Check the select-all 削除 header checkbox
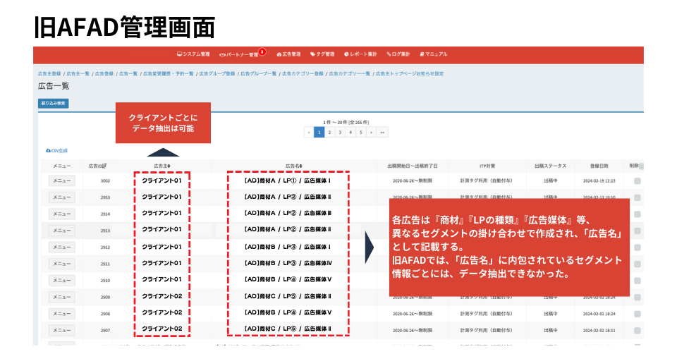The height and width of the screenshot is (354, 677). [x=640, y=166]
